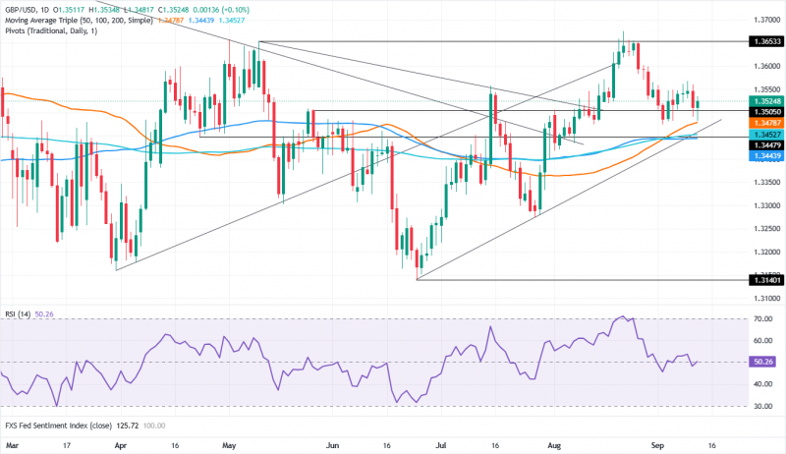Image resolution: width=786 pixels, height=454 pixels.
Task: Select the Pivots (Traditional, Daily, 1) label
Action: (51, 31)
